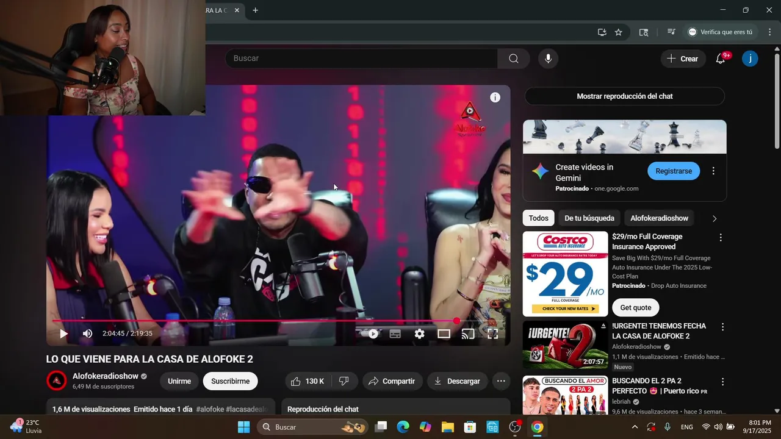Open the Alofokeradioshow channel avatar
Viewport: 781px width, 439px height.
coord(57,381)
